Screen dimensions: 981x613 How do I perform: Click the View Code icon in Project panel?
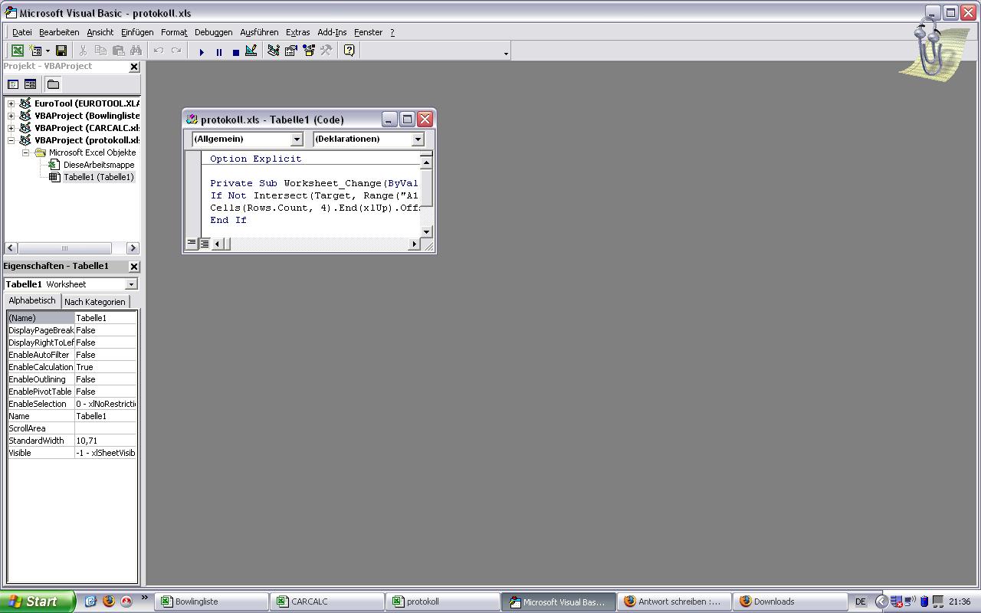[x=13, y=84]
